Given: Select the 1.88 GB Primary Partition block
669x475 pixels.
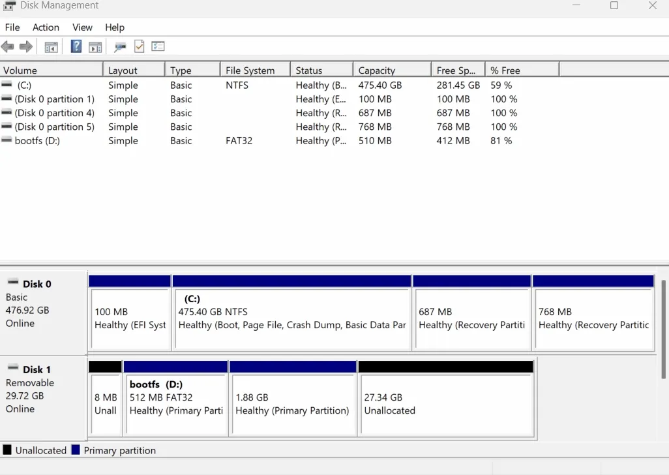Looking at the screenshot, I should click(293, 399).
